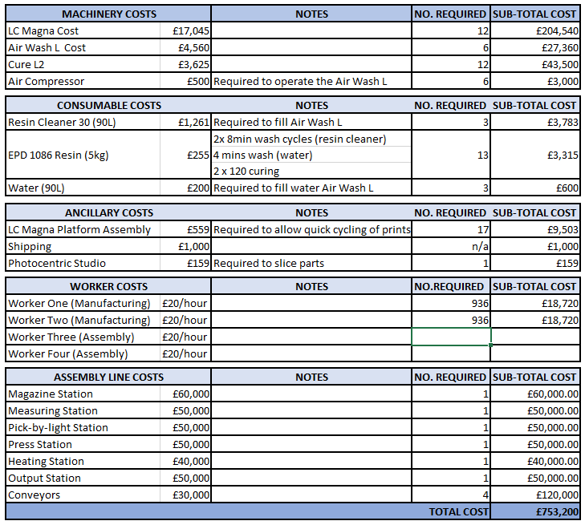
Task: Select the £27,360 sub-total cell
Action: pos(535,47)
